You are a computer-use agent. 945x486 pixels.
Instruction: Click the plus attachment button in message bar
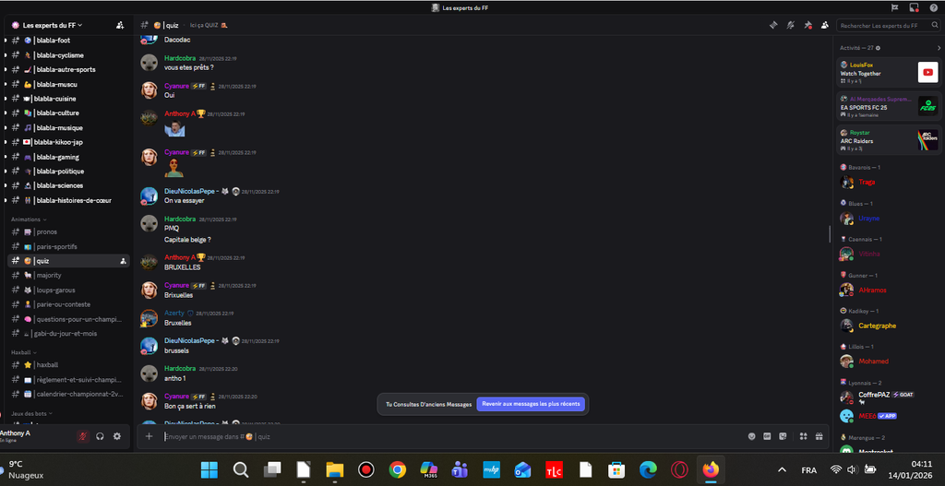click(149, 436)
